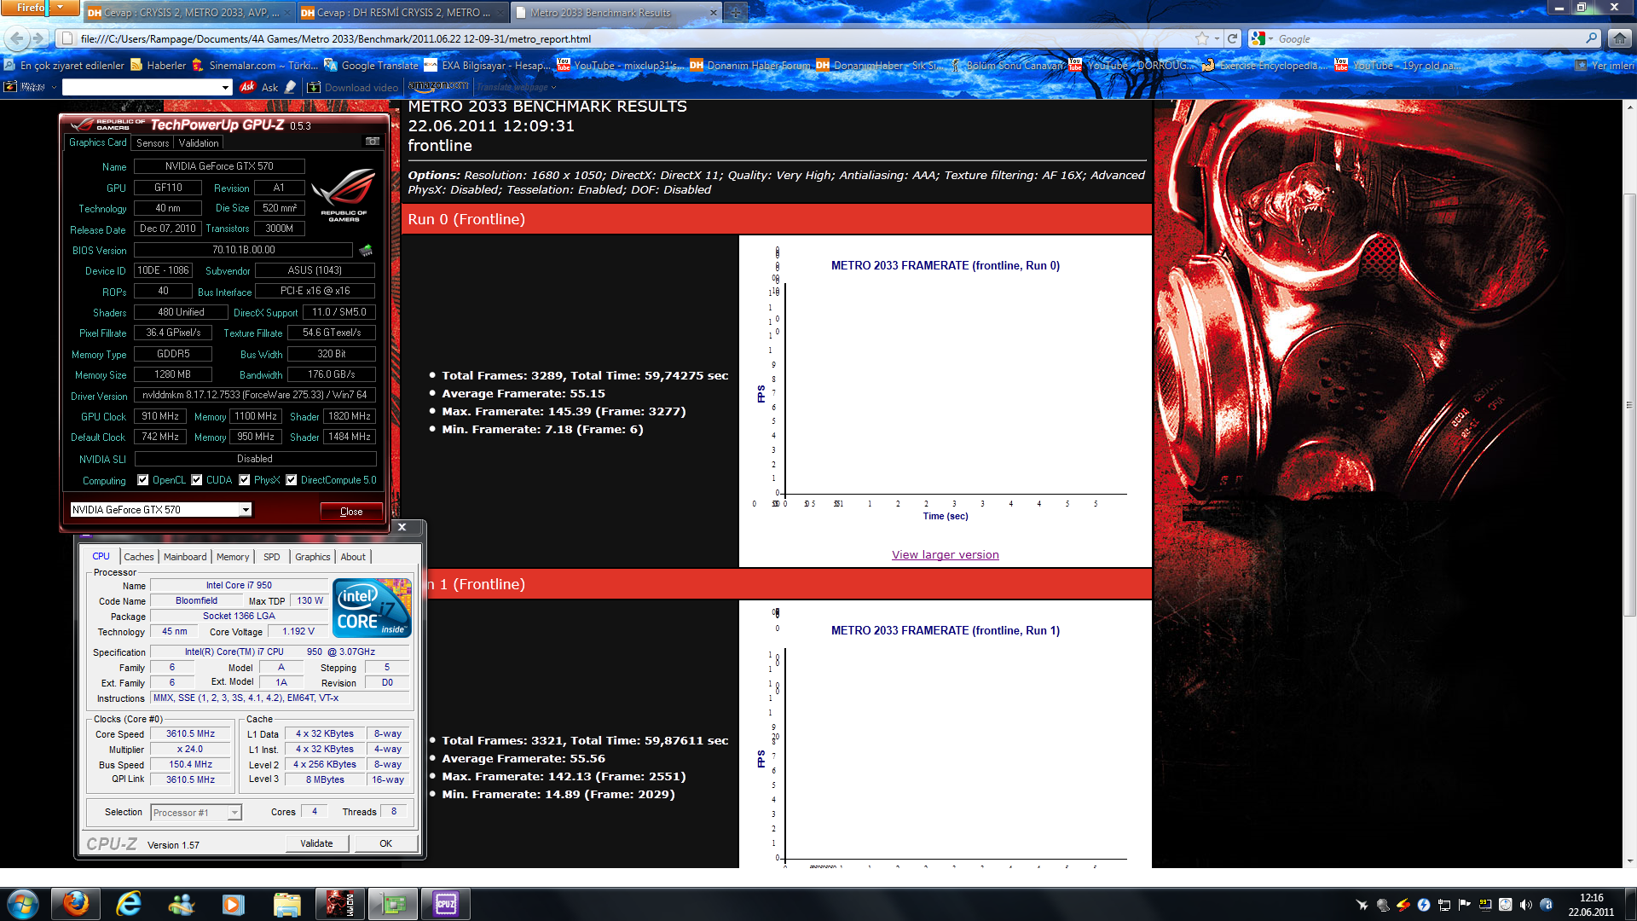Viewport: 1637px width, 921px height.
Task: Switch to GPU-Z Validation tab
Action: point(199,143)
